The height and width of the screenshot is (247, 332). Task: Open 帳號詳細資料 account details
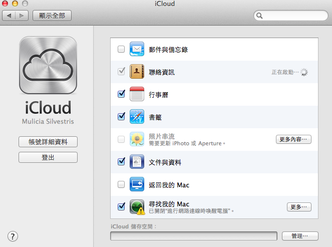tap(48, 142)
